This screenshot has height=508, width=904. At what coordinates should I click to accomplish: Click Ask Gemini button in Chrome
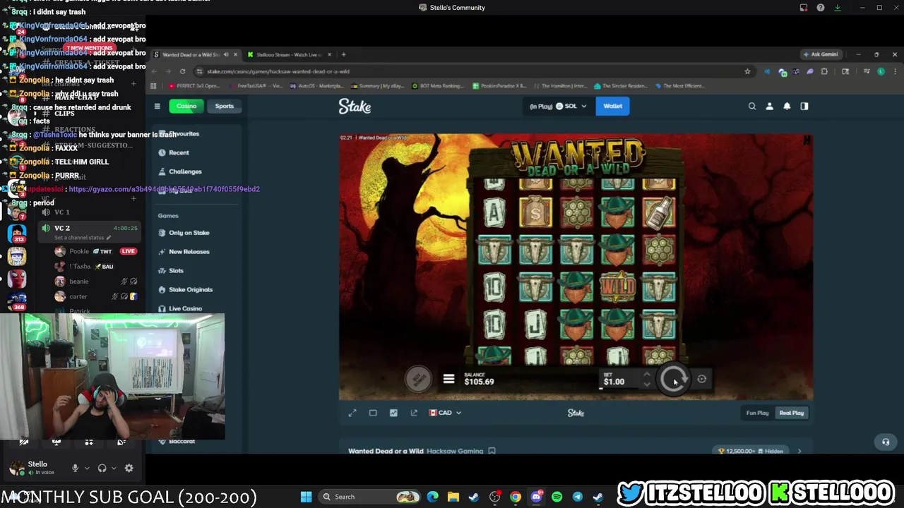tap(822, 54)
